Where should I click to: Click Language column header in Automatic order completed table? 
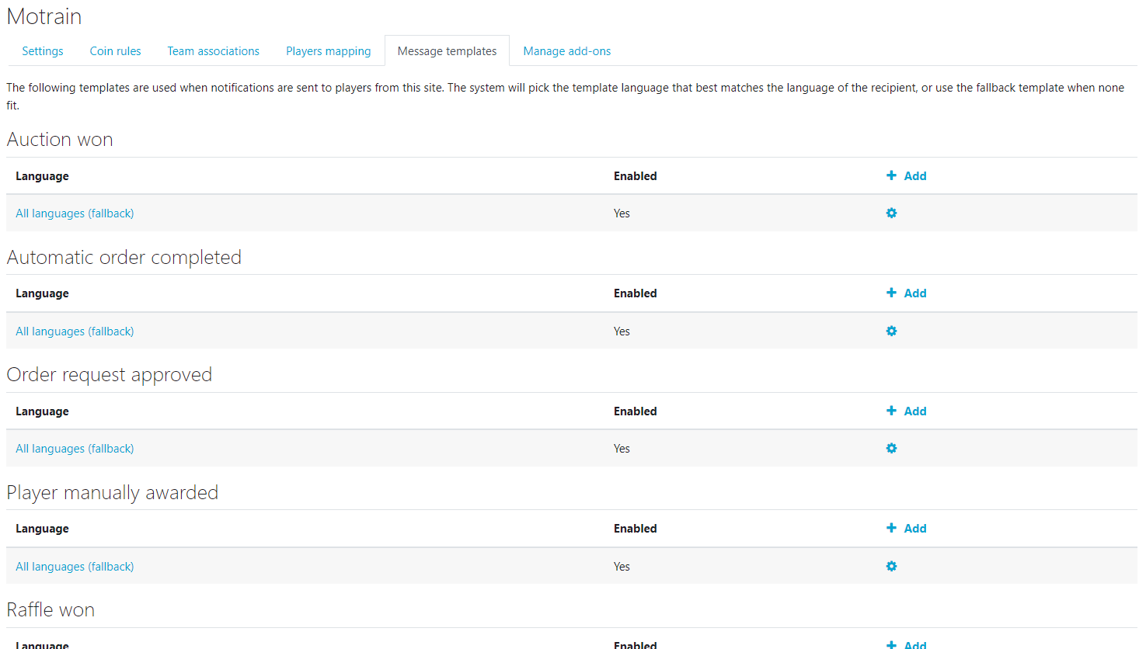click(42, 293)
